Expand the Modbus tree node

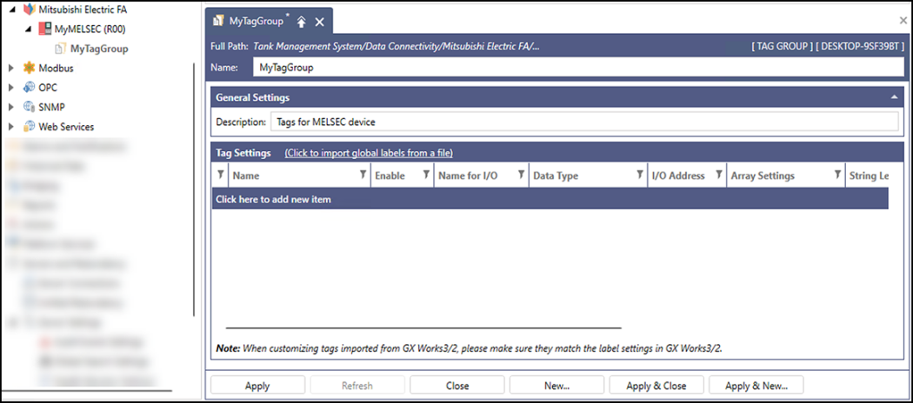pyautogui.click(x=11, y=68)
